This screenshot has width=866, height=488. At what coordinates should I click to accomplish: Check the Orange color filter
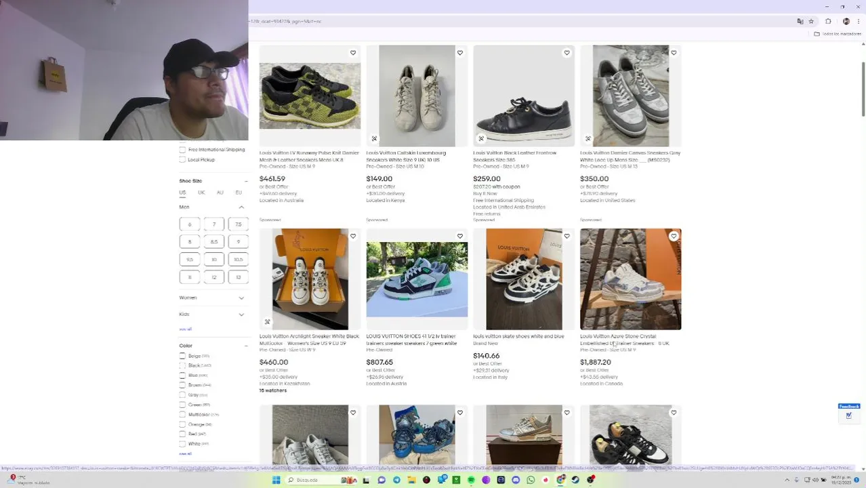point(182,424)
